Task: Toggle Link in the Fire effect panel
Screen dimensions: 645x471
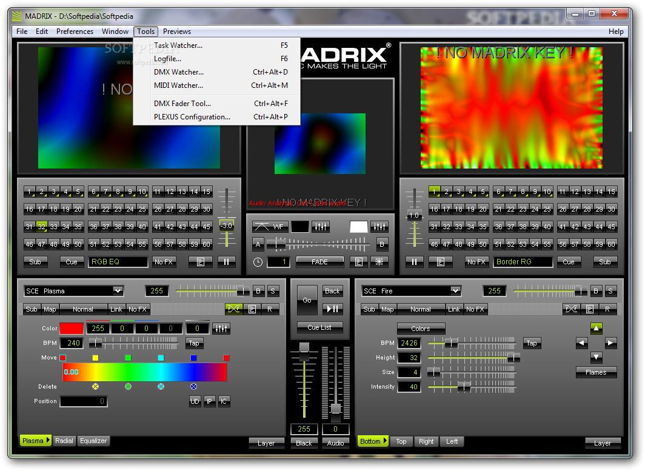Action: (x=453, y=309)
